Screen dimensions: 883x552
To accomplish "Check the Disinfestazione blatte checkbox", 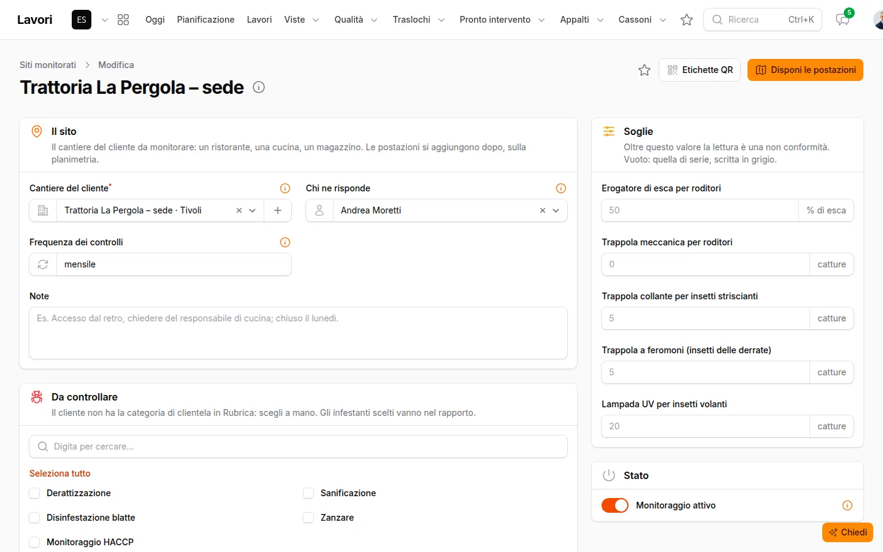I will coord(35,518).
